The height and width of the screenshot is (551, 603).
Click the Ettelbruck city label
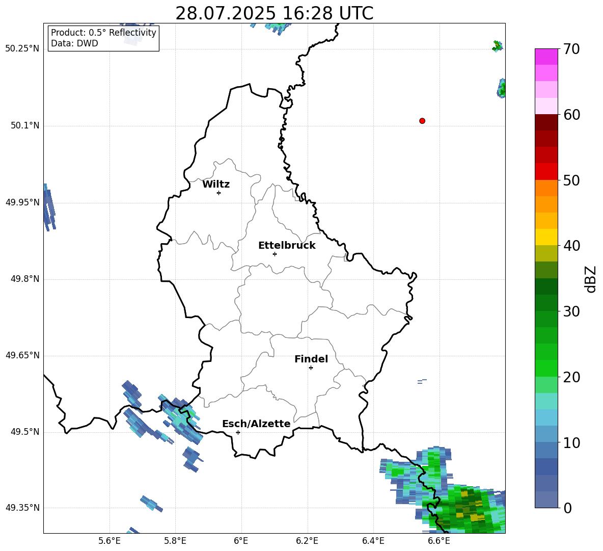point(287,246)
